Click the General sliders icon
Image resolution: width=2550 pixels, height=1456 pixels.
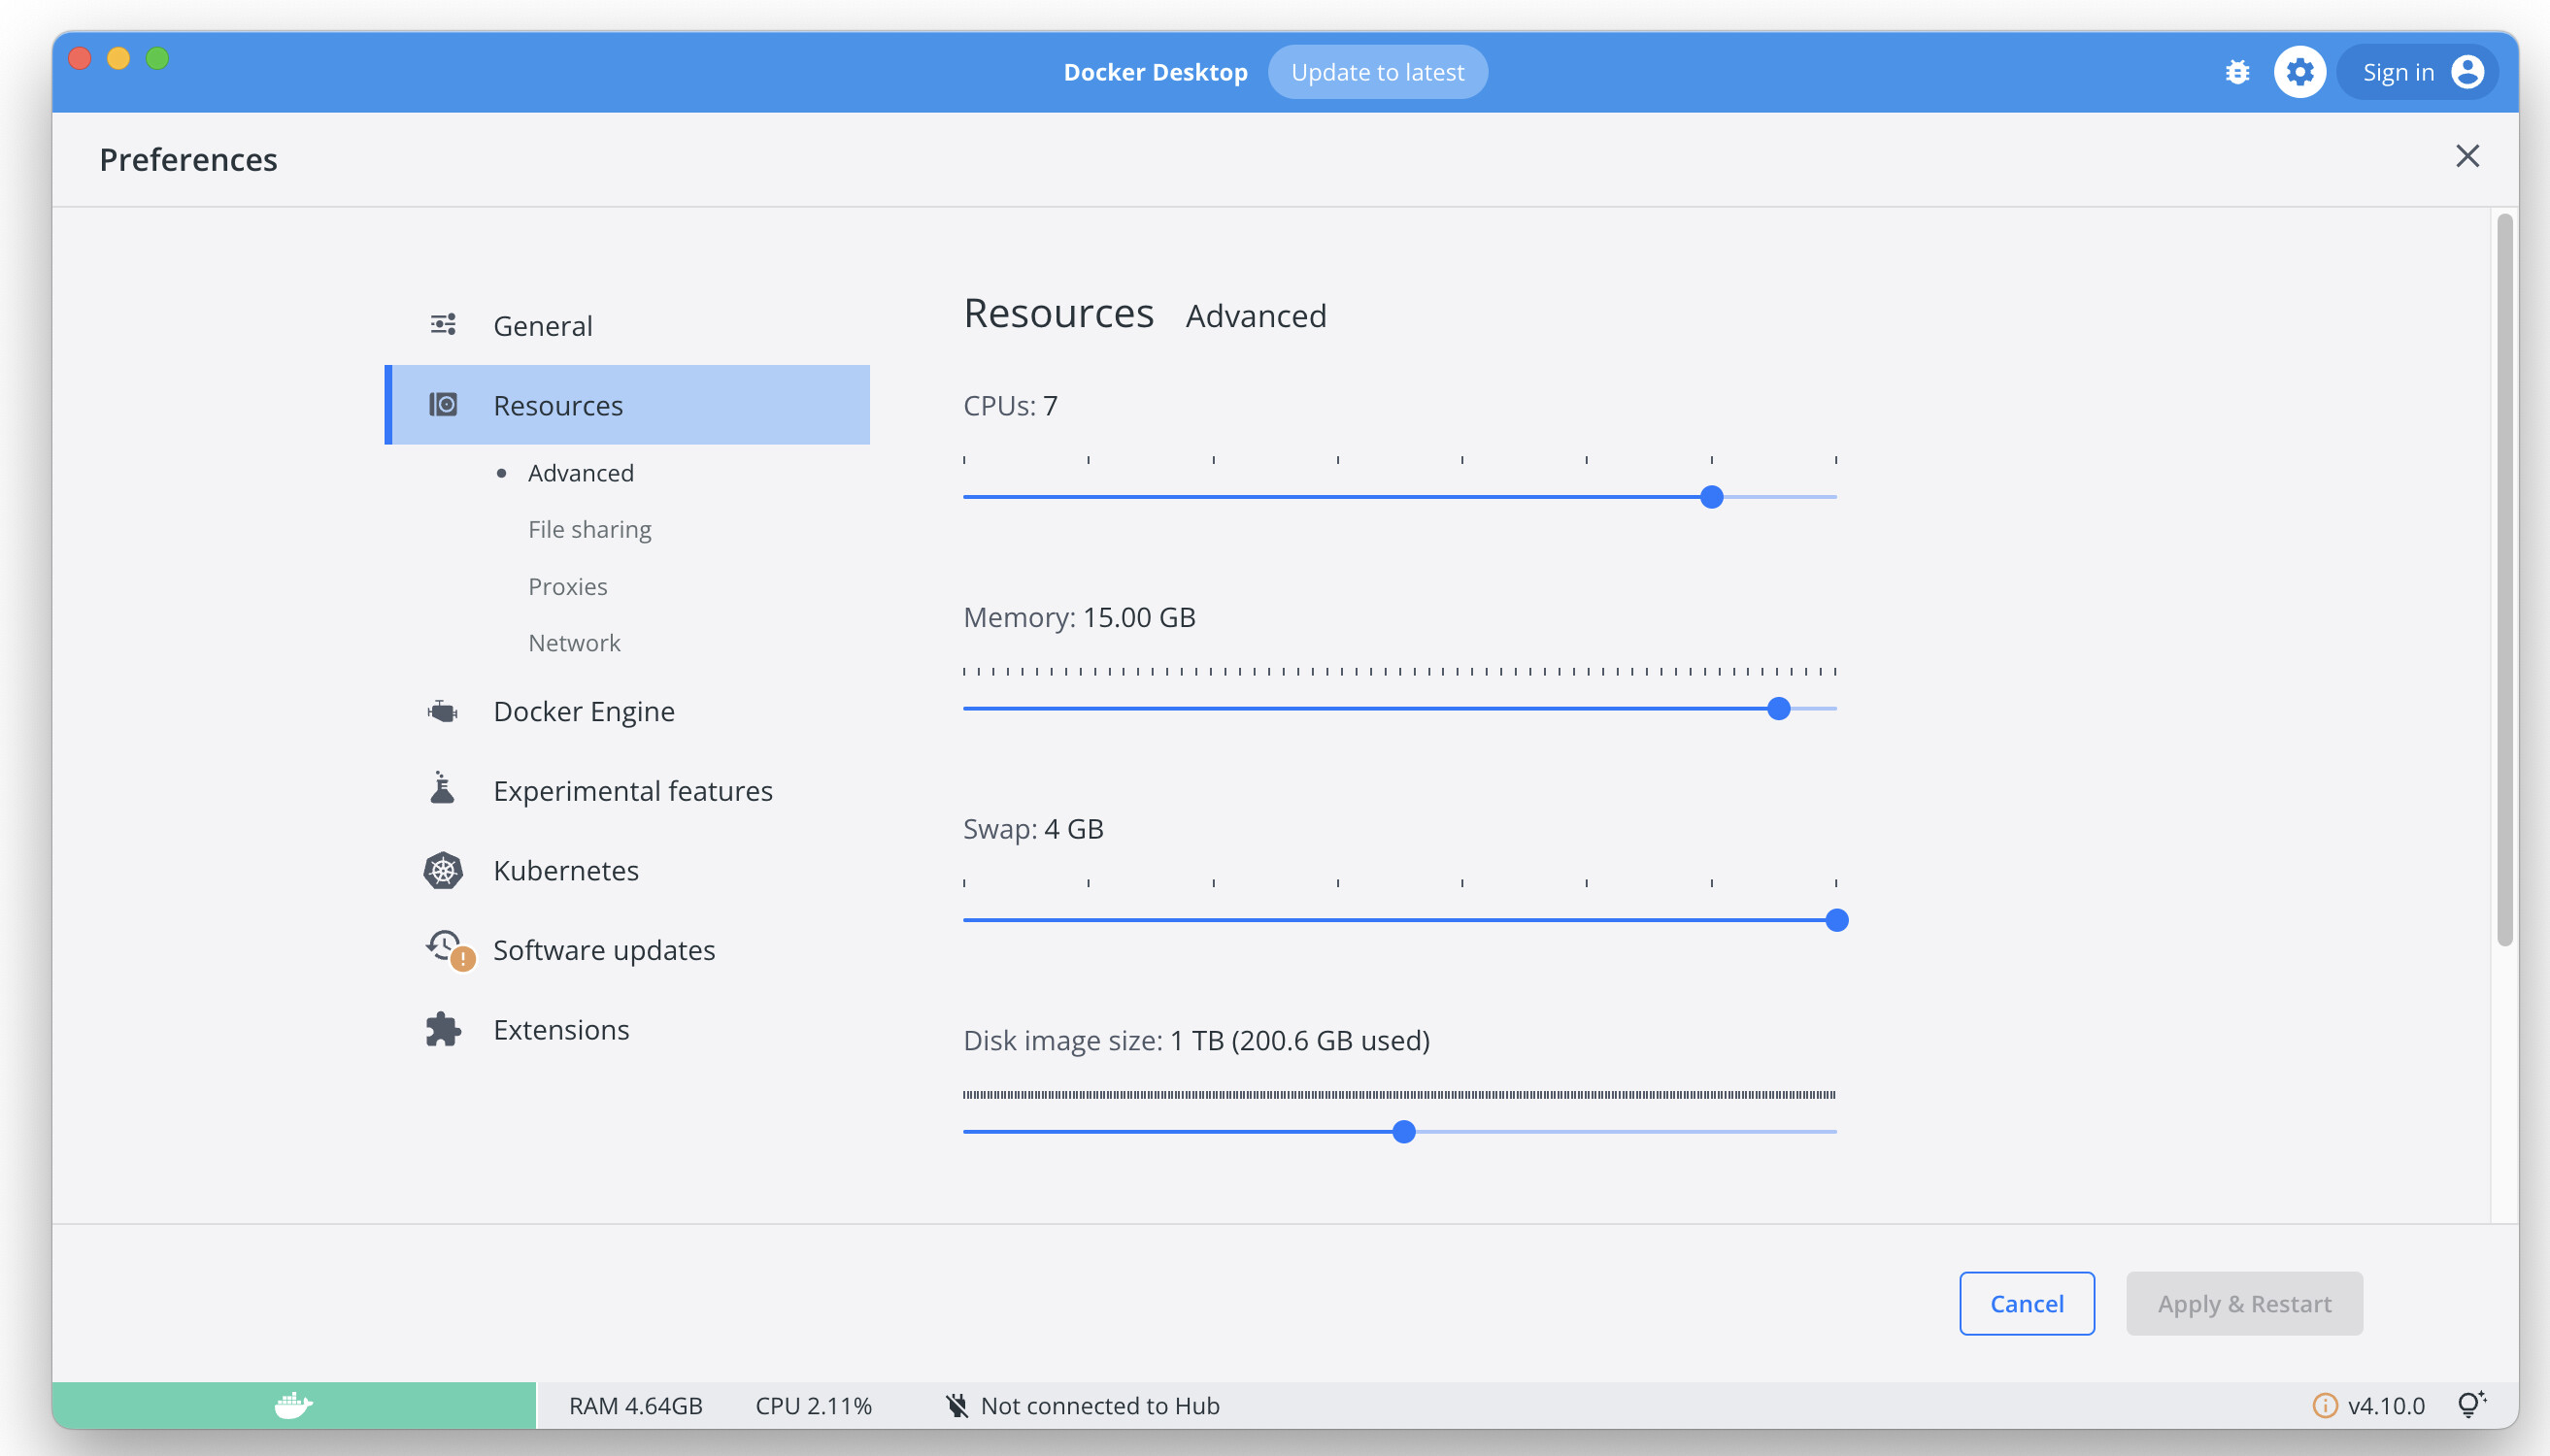point(442,325)
